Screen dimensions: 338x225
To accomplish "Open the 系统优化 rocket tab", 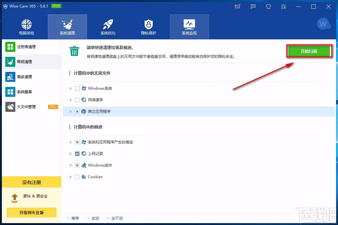I will pyautogui.click(x=108, y=27).
